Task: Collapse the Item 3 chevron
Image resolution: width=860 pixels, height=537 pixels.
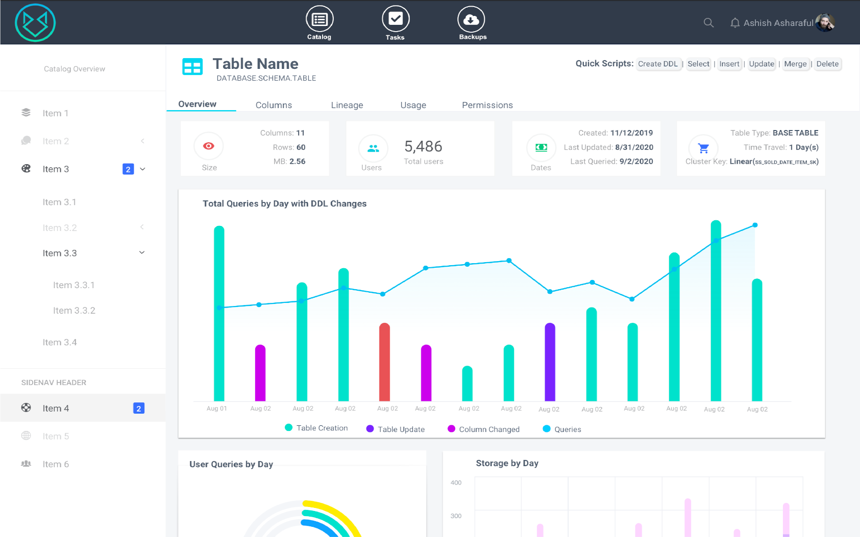Action: tap(142, 169)
